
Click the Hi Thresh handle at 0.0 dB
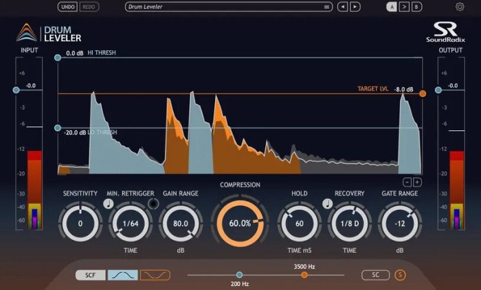[58, 58]
